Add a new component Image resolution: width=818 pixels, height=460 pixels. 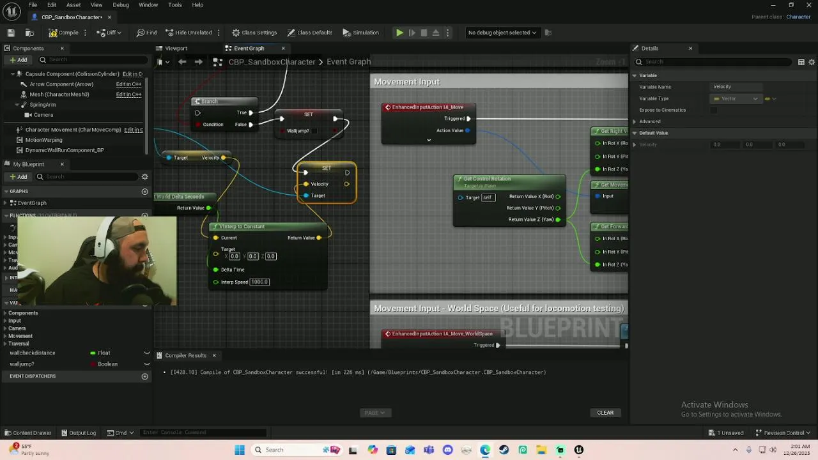[x=18, y=60]
